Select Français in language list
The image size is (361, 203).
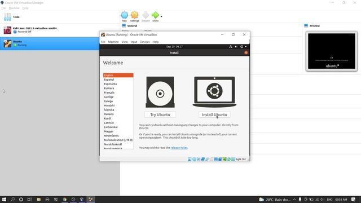point(118,92)
